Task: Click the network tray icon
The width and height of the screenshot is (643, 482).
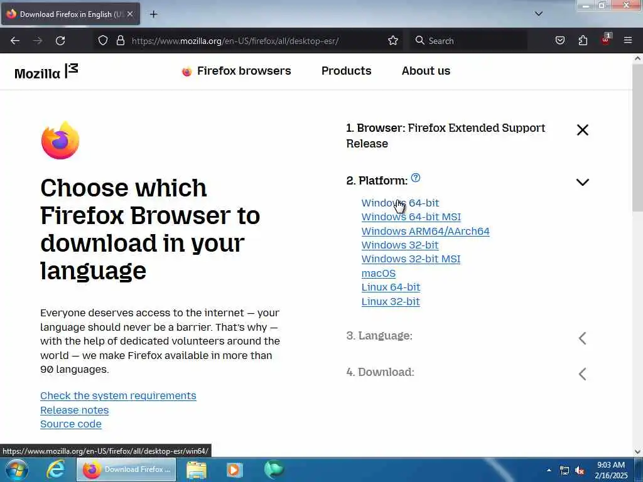Action: pos(565,471)
